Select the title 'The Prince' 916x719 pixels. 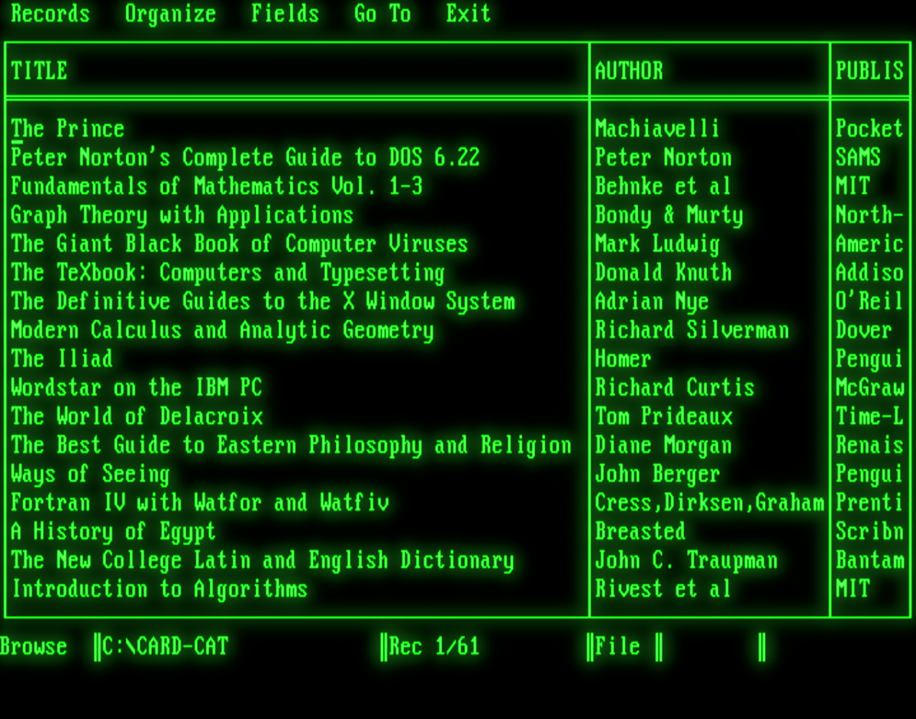[x=68, y=128]
